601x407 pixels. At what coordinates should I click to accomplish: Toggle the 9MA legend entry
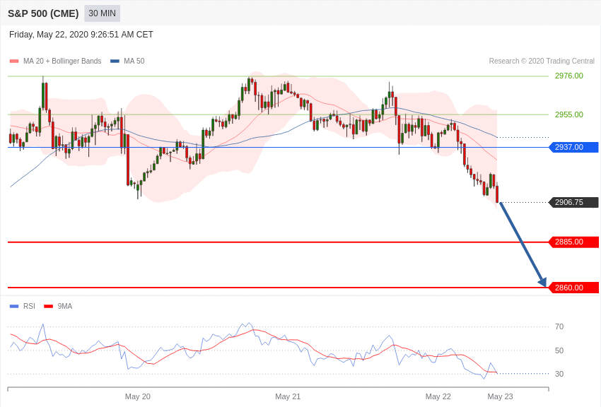coord(58,306)
